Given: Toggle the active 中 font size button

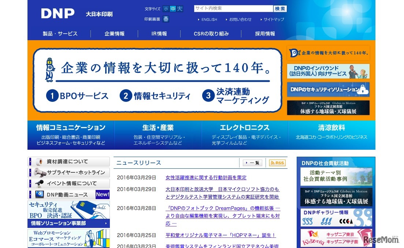Looking at the screenshot, I should (173, 8).
